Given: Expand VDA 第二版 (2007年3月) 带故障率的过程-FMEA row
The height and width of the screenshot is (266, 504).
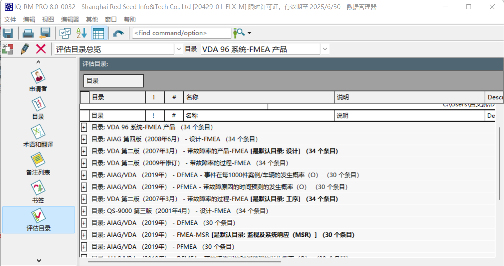Looking at the screenshot, I should pyautogui.click(x=84, y=199).
